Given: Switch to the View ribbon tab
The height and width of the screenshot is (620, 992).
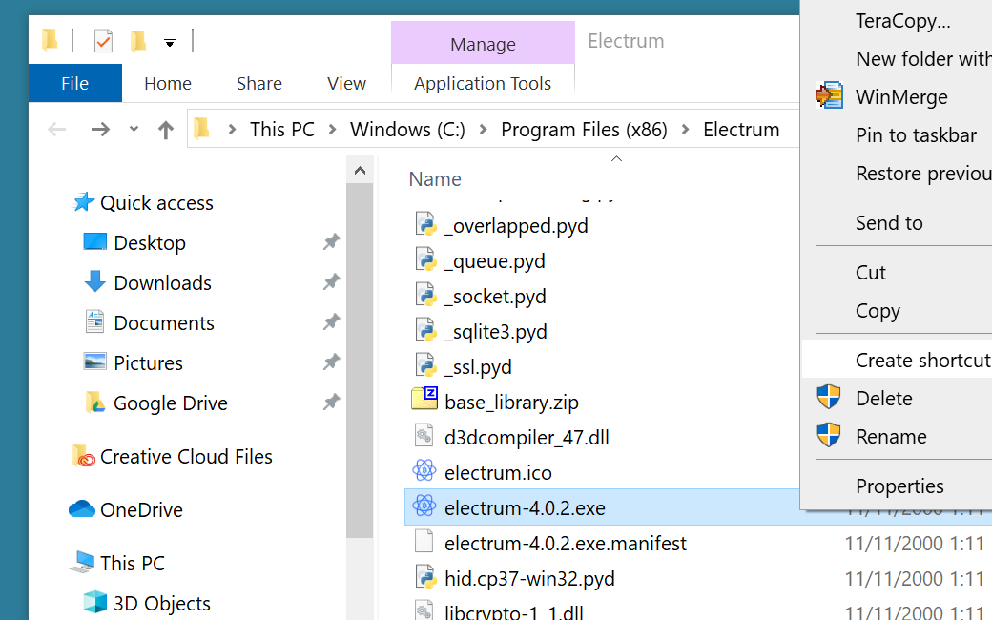Looking at the screenshot, I should coord(346,83).
